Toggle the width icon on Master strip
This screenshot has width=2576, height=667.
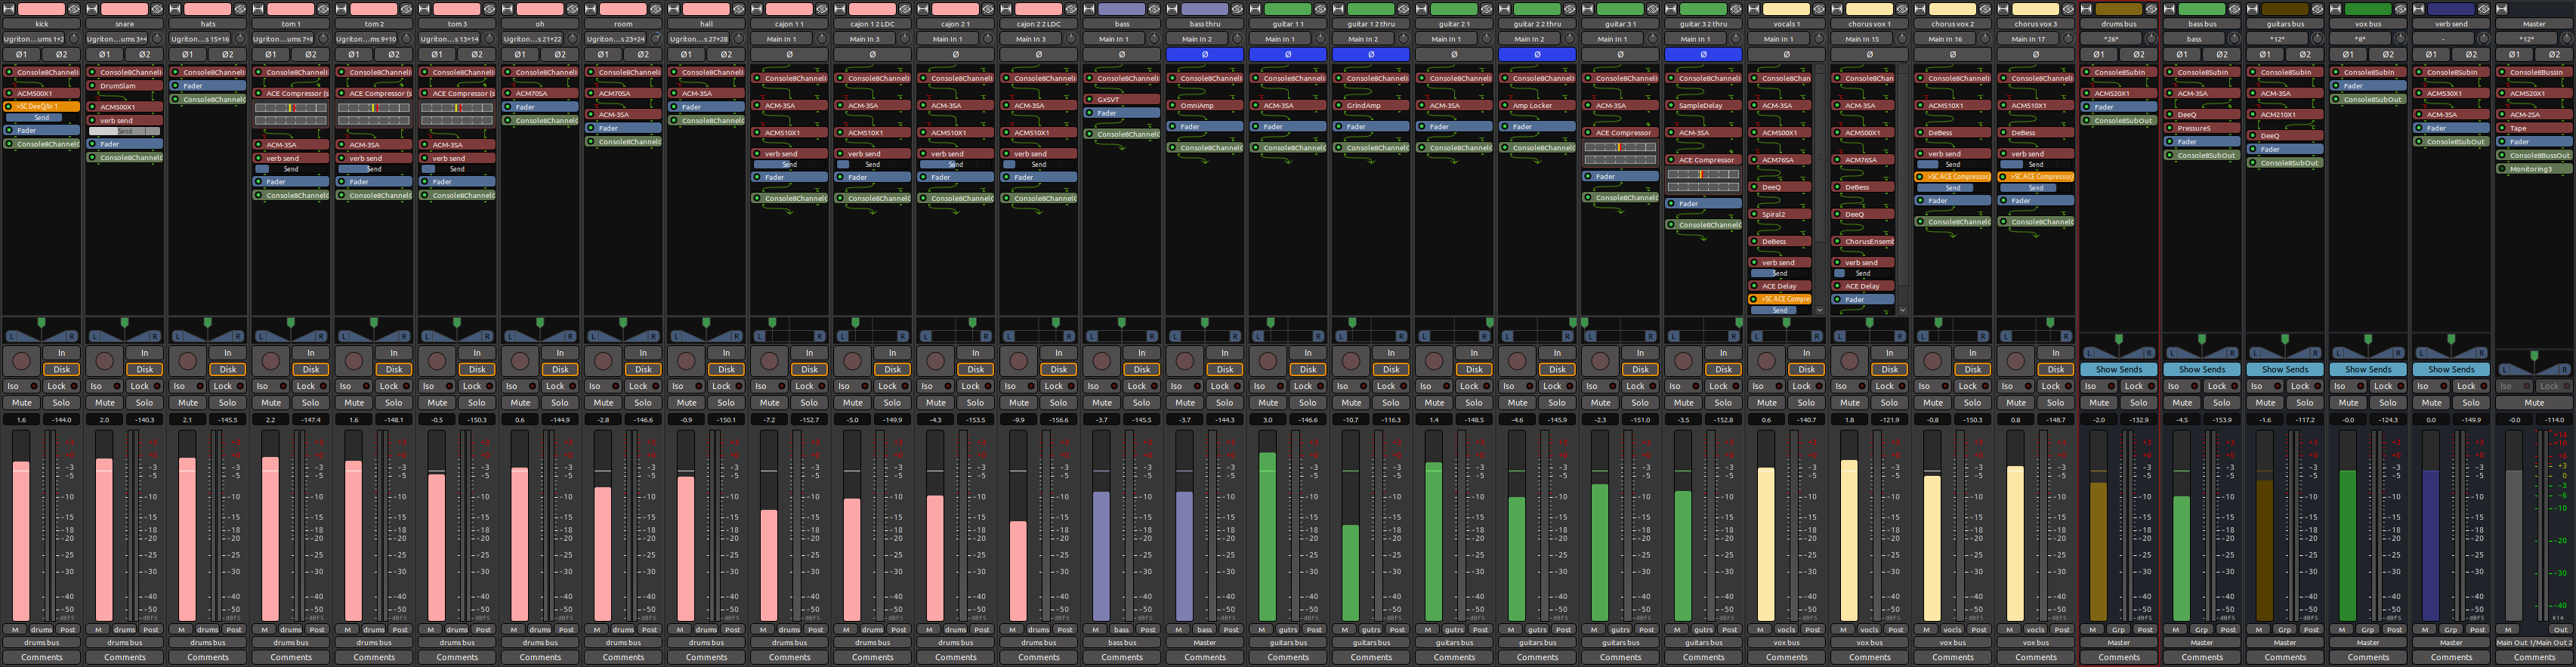(x=2503, y=9)
